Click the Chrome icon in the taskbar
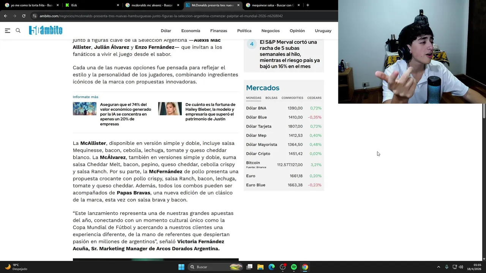 coord(305,267)
